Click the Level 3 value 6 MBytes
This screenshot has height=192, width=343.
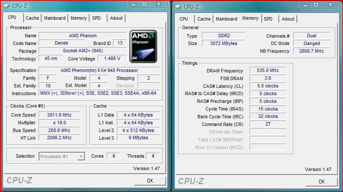138,138
